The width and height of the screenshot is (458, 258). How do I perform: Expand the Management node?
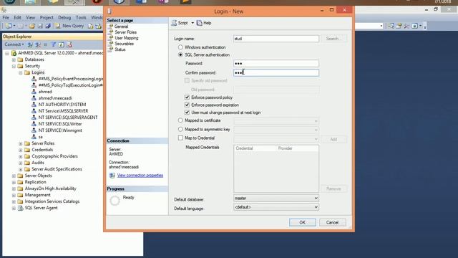coord(14,195)
